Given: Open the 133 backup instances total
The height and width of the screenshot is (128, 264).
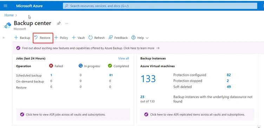Looking at the screenshot, I should click(148, 79).
